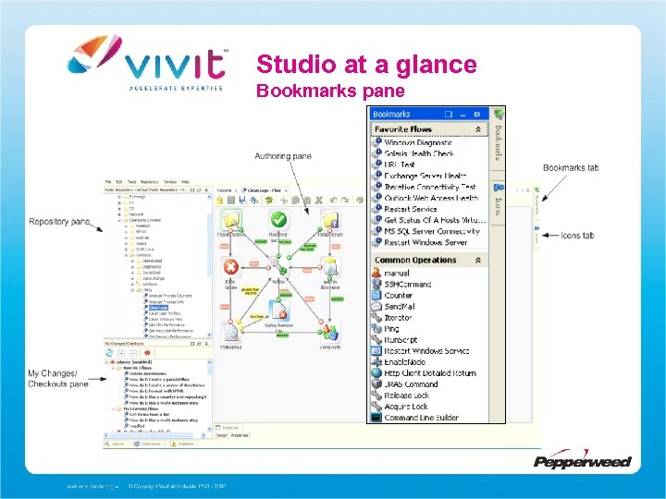Select the Clean Logs - Flow tab
This screenshot has width=666, height=499.
[265, 190]
